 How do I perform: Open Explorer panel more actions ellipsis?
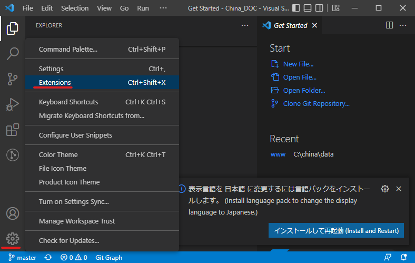(245, 25)
